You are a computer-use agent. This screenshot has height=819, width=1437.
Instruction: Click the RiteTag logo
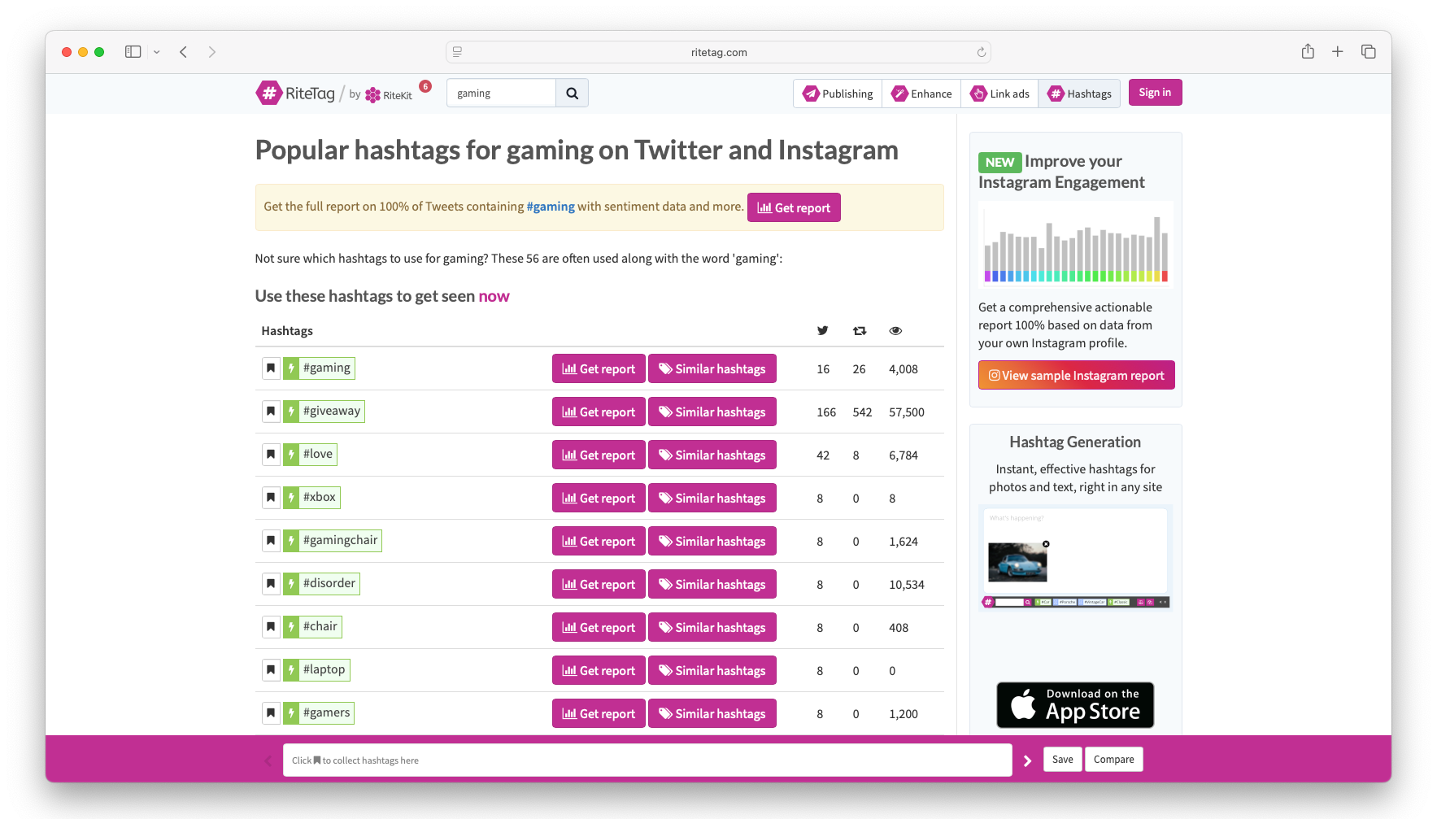[x=295, y=93]
